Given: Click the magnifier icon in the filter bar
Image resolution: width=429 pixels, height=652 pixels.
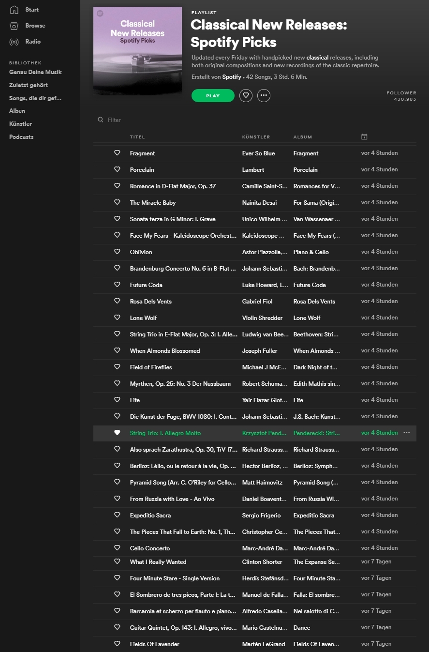Looking at the screenshot, I should click(x=101, y=120).
